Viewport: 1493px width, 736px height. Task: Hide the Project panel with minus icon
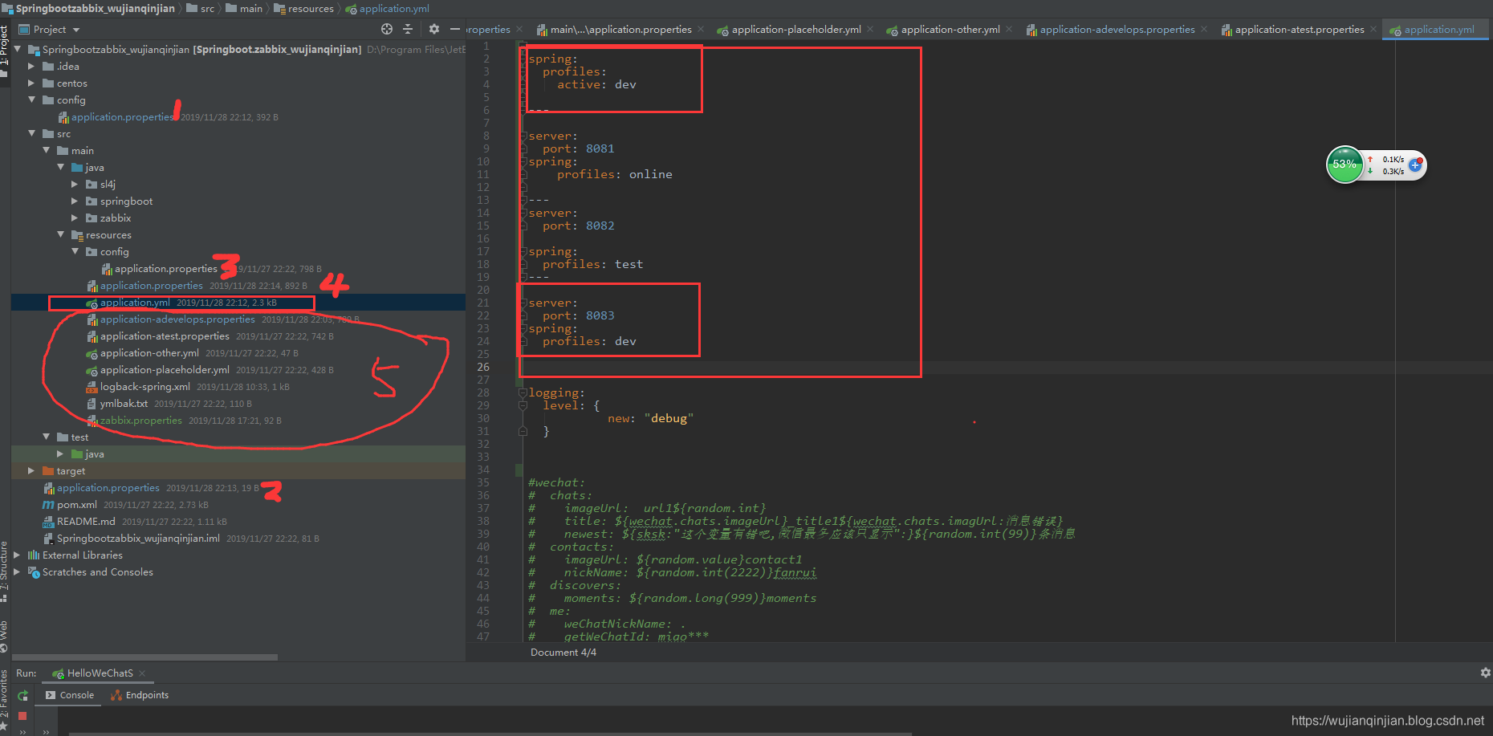tap(455, 29)
